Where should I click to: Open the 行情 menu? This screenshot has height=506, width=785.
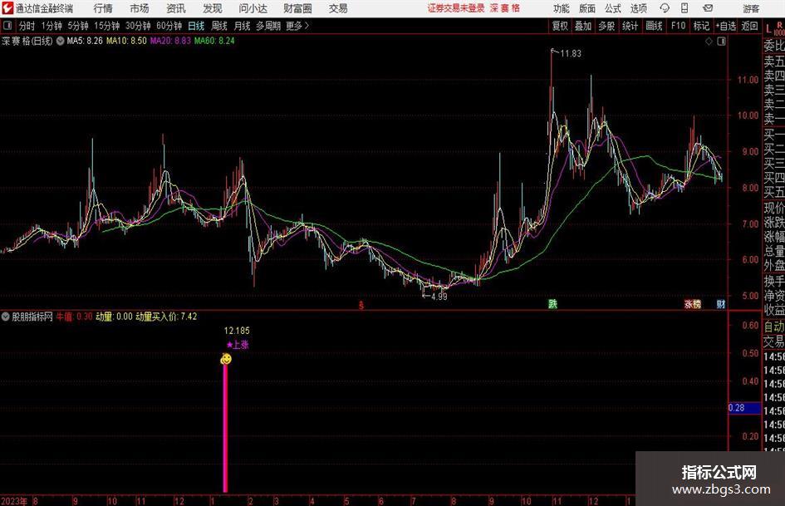tap(103, 8)
